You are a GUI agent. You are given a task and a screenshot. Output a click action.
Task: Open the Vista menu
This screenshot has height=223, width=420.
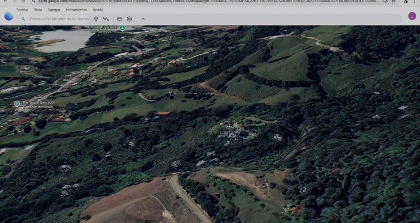(x=38, y=10)
